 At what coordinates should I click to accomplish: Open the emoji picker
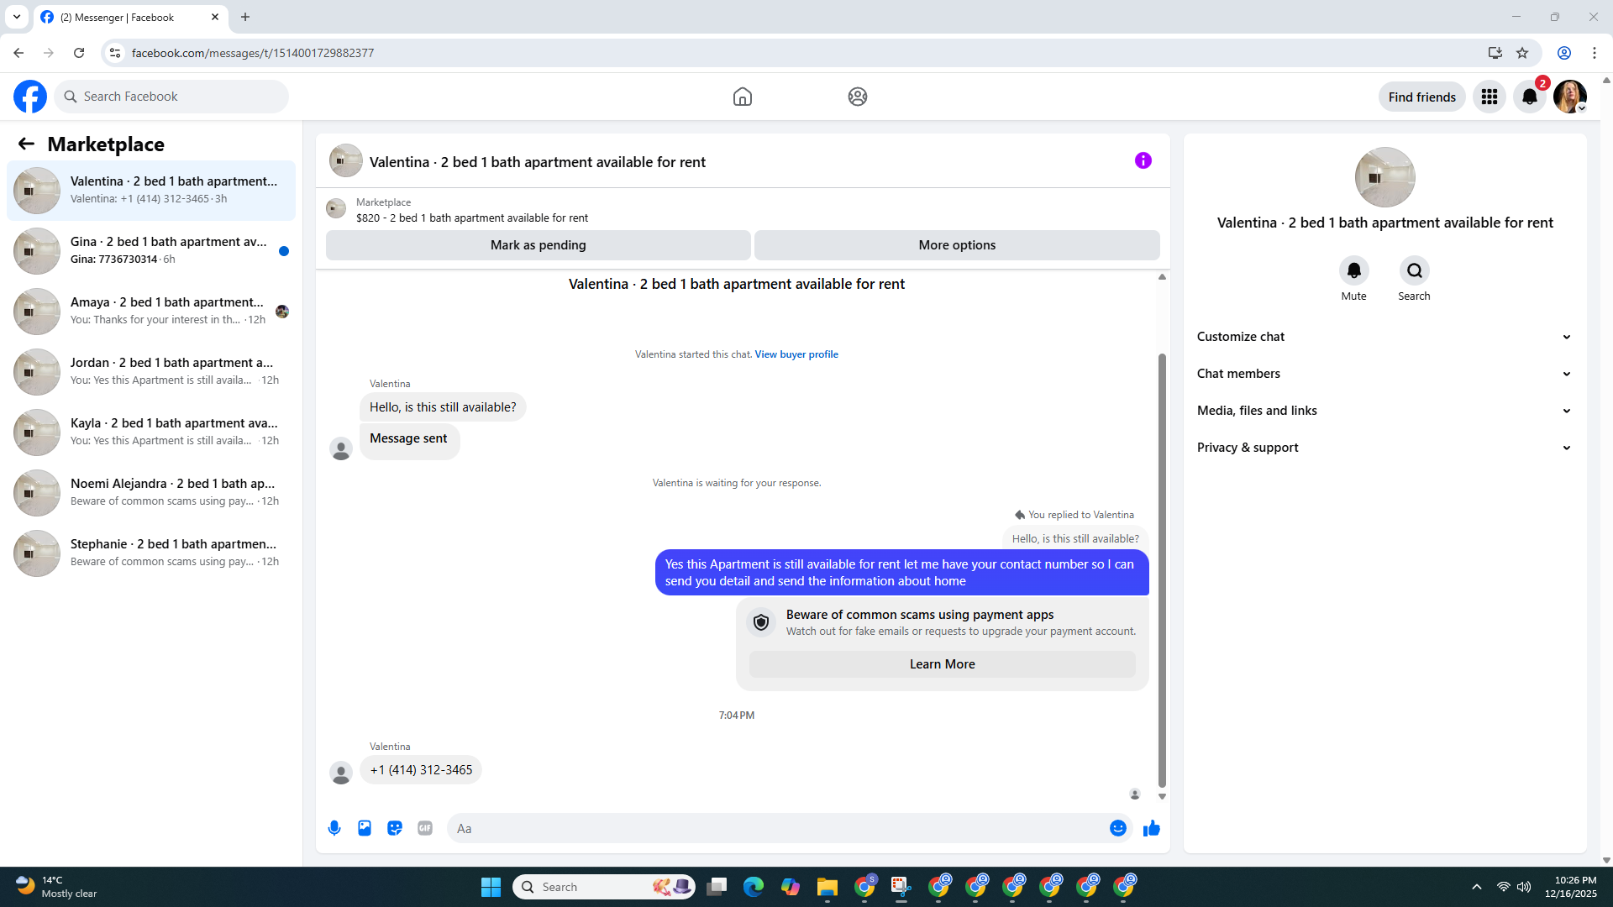[x=1117, y=828]
